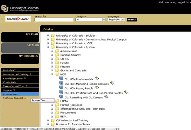Select the HIPAA folder label
Screen dimensions: 191x130
click(64, 101)
